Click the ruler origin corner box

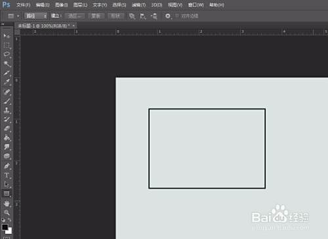pos(17,32)
